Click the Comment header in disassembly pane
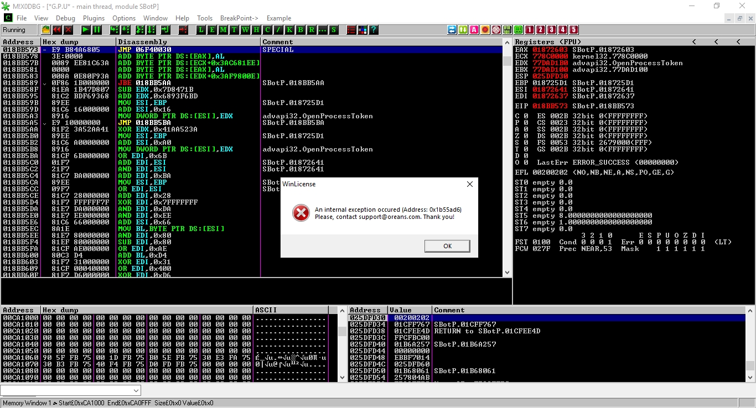 click(381, 42)
